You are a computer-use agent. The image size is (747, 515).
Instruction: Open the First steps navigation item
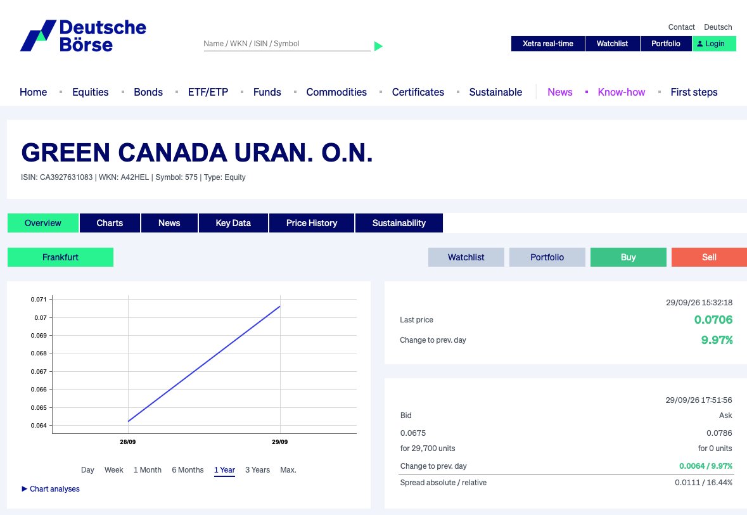tap(694, 92)
